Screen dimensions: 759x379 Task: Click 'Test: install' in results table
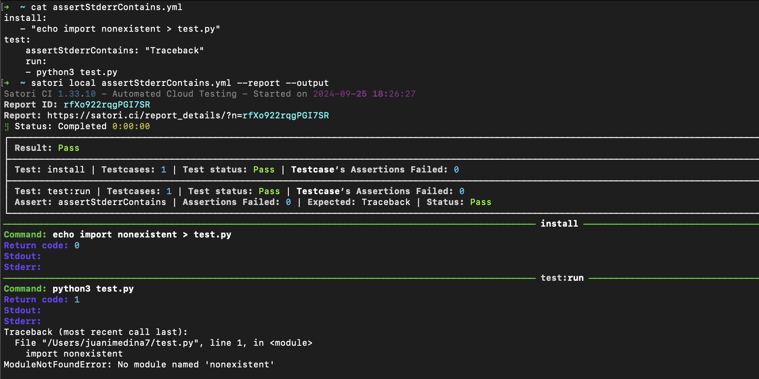50,170
